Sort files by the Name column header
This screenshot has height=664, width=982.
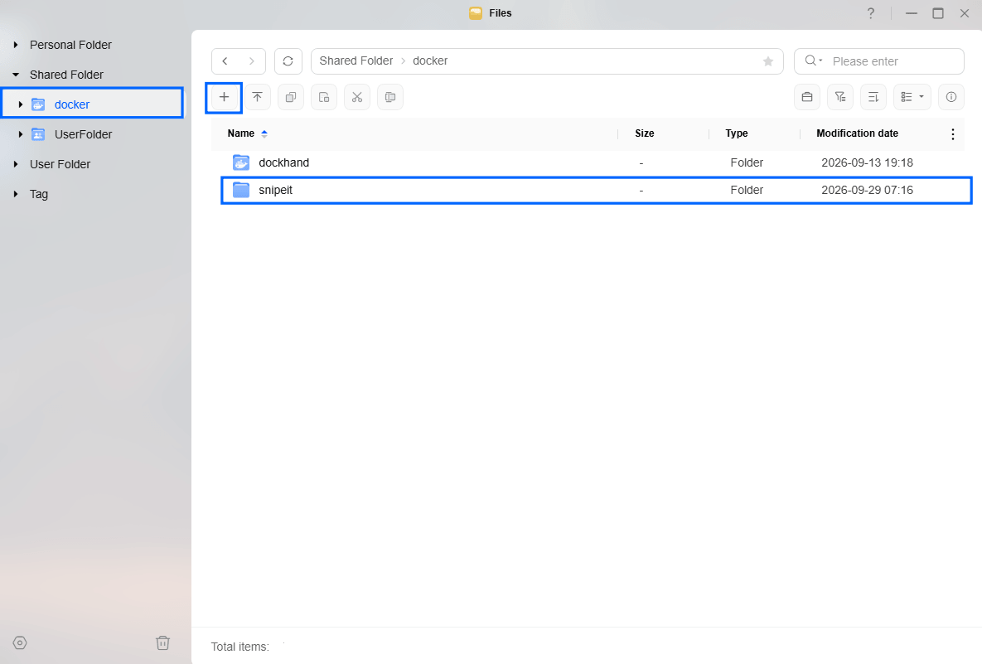point(241,133)
